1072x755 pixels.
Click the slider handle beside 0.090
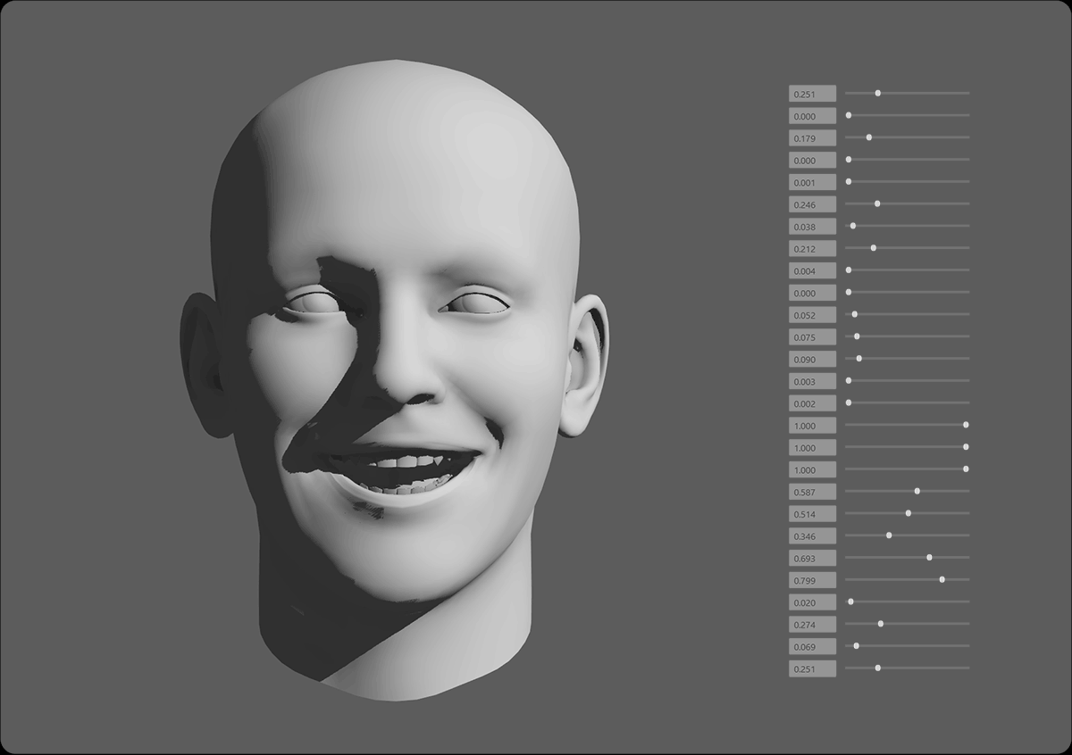[x=859, y=359]
